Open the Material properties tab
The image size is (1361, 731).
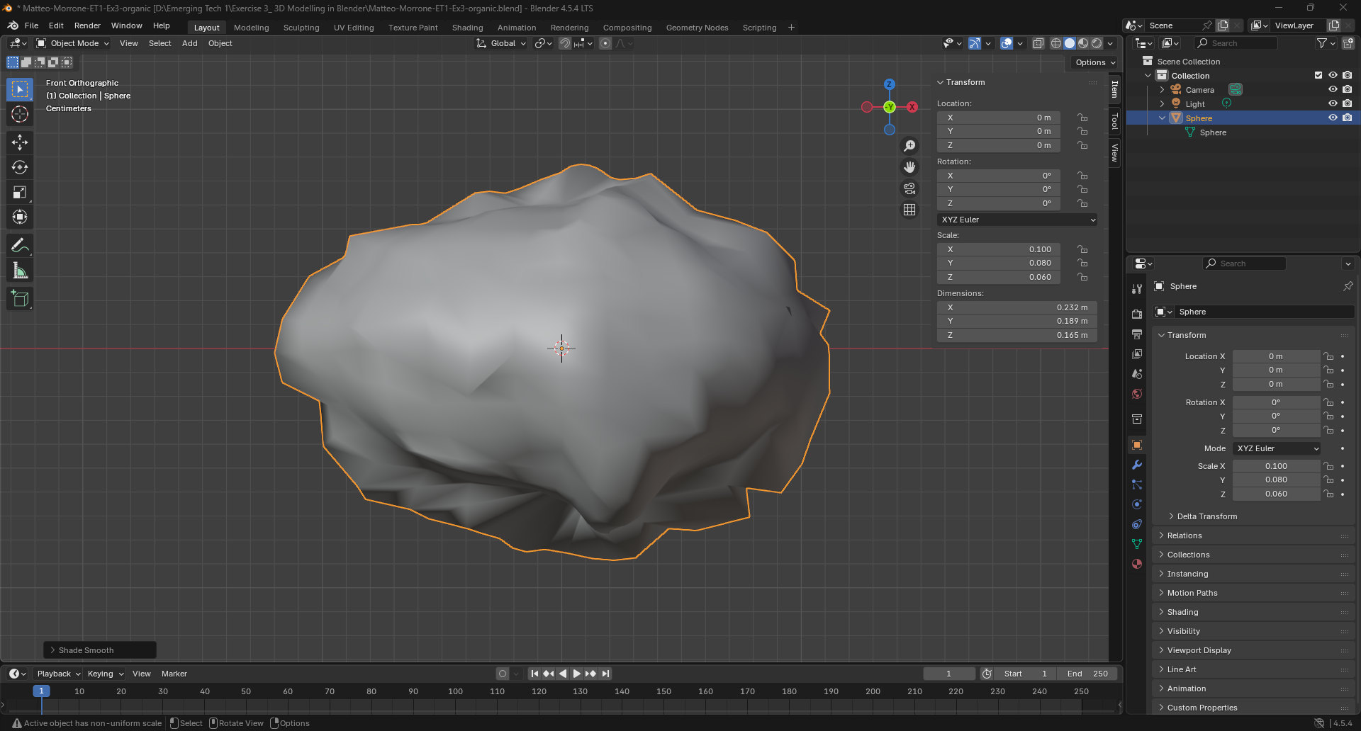point(1137,565)
